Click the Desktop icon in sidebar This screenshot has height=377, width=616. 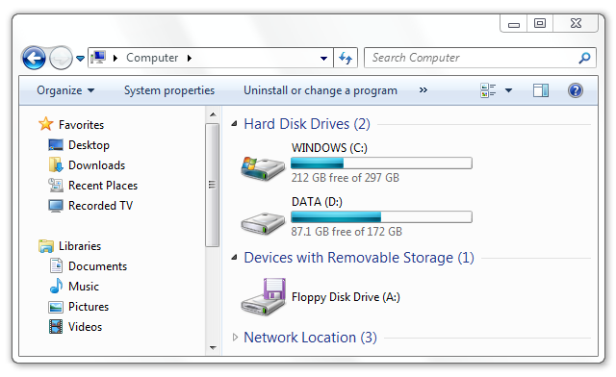(x=56, y=145)
